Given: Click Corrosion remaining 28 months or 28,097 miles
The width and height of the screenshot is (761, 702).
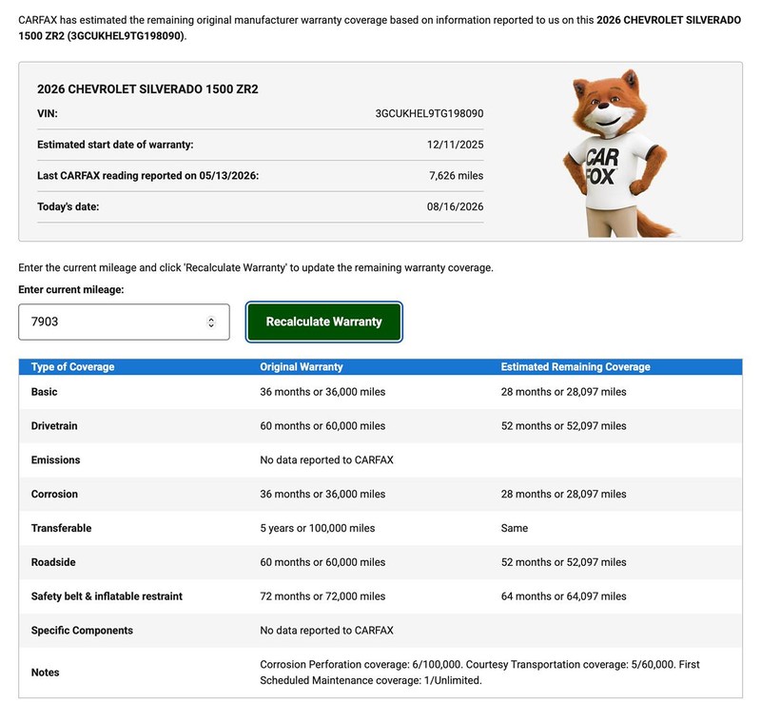Looking at the screenshot, I should point(563,494).
